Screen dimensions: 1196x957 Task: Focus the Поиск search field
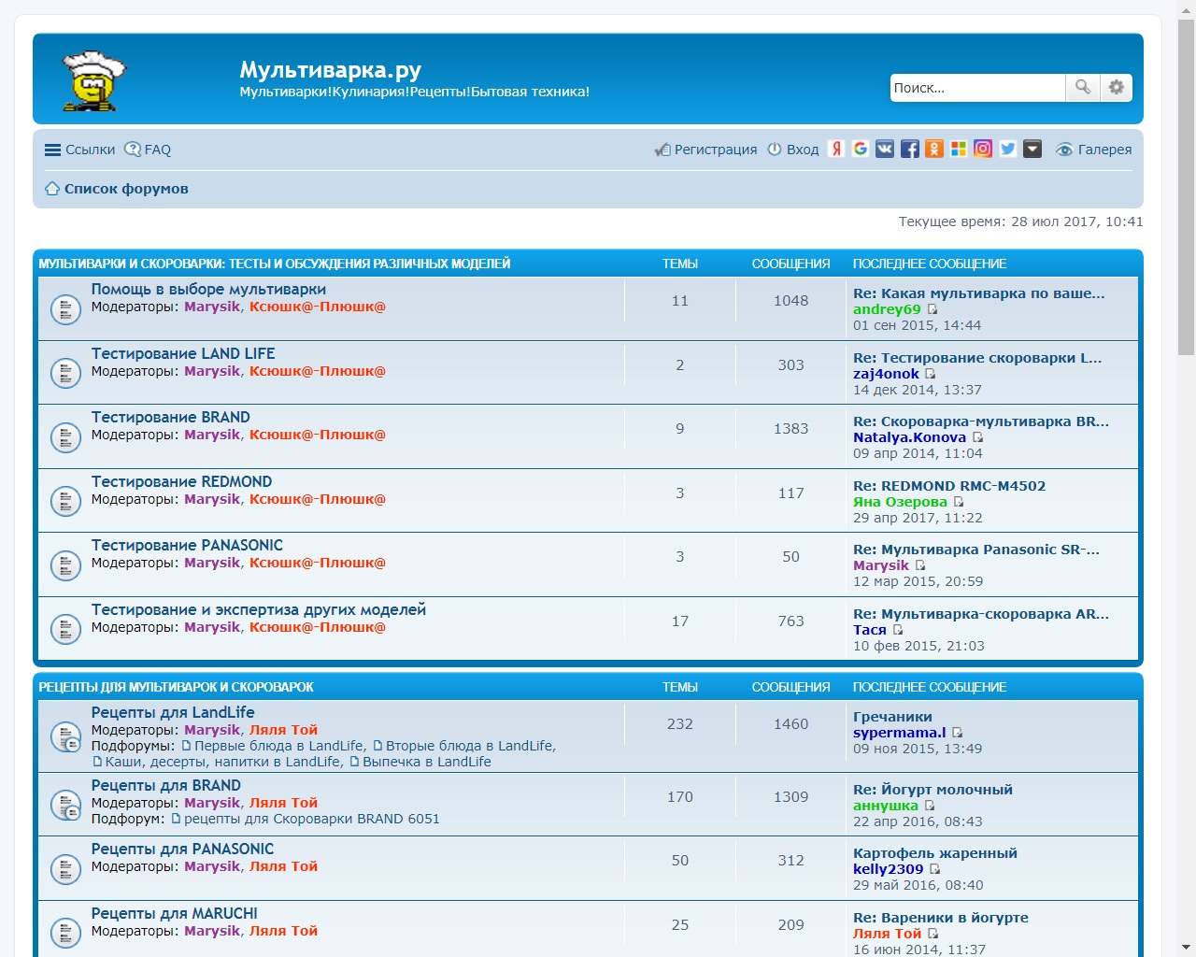point(977,88)
